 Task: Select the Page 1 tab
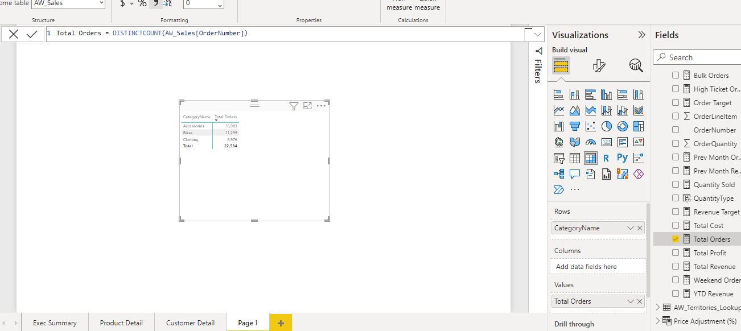(x=248, y=322)
